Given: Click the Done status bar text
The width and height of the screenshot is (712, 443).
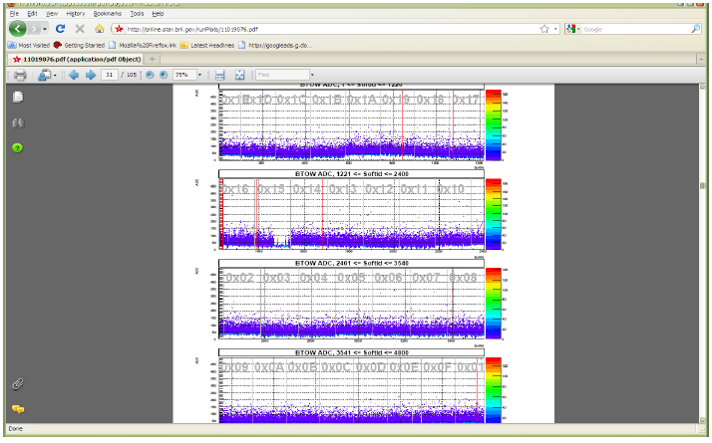Looking at the screenshot, I should coord(15,428).
